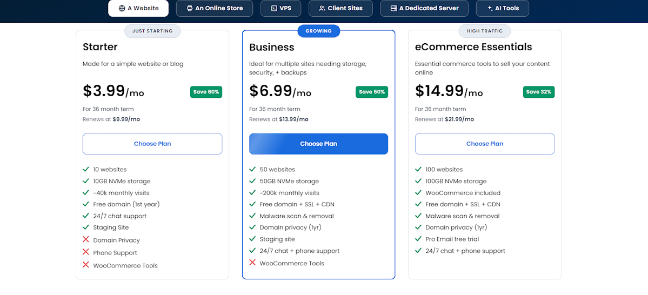Choose Plan for eCommerce Essentials
Viewport: 648px width, 295px height.
(485, 144)
